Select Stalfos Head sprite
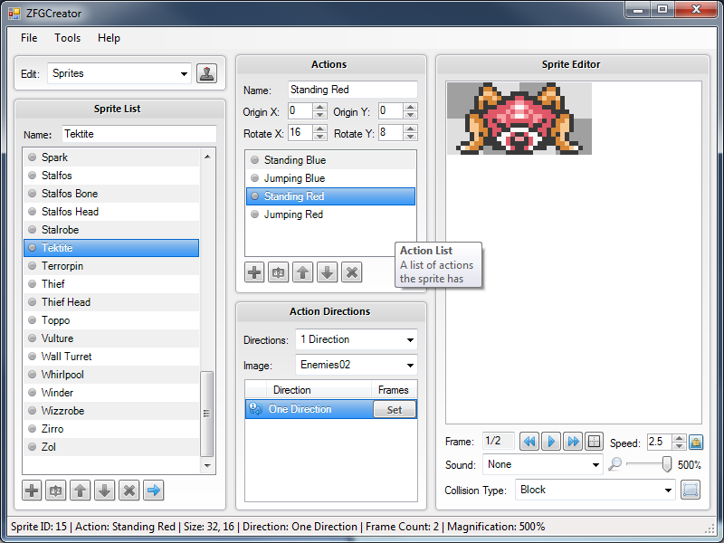724x543 pixels. tap(111, 212)
